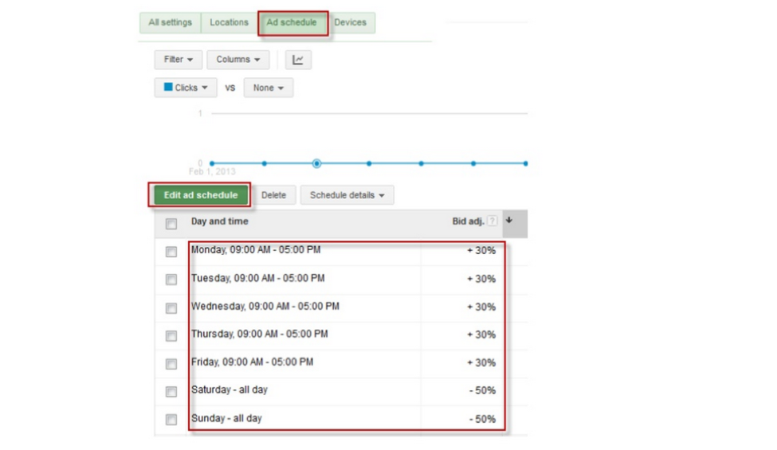Check the Friday 09:00 AM row checkbox
Screen dimensions: 777x450
point(171,364)
